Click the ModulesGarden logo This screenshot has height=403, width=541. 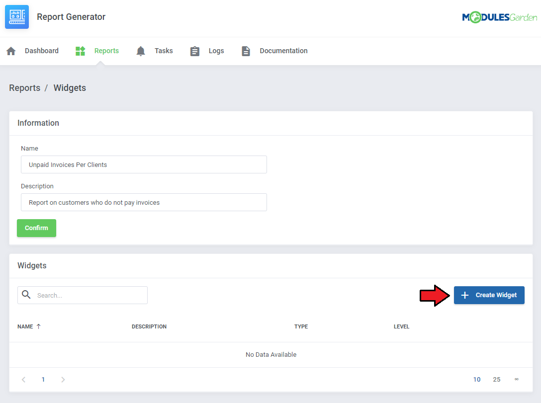tap(499, 17)
